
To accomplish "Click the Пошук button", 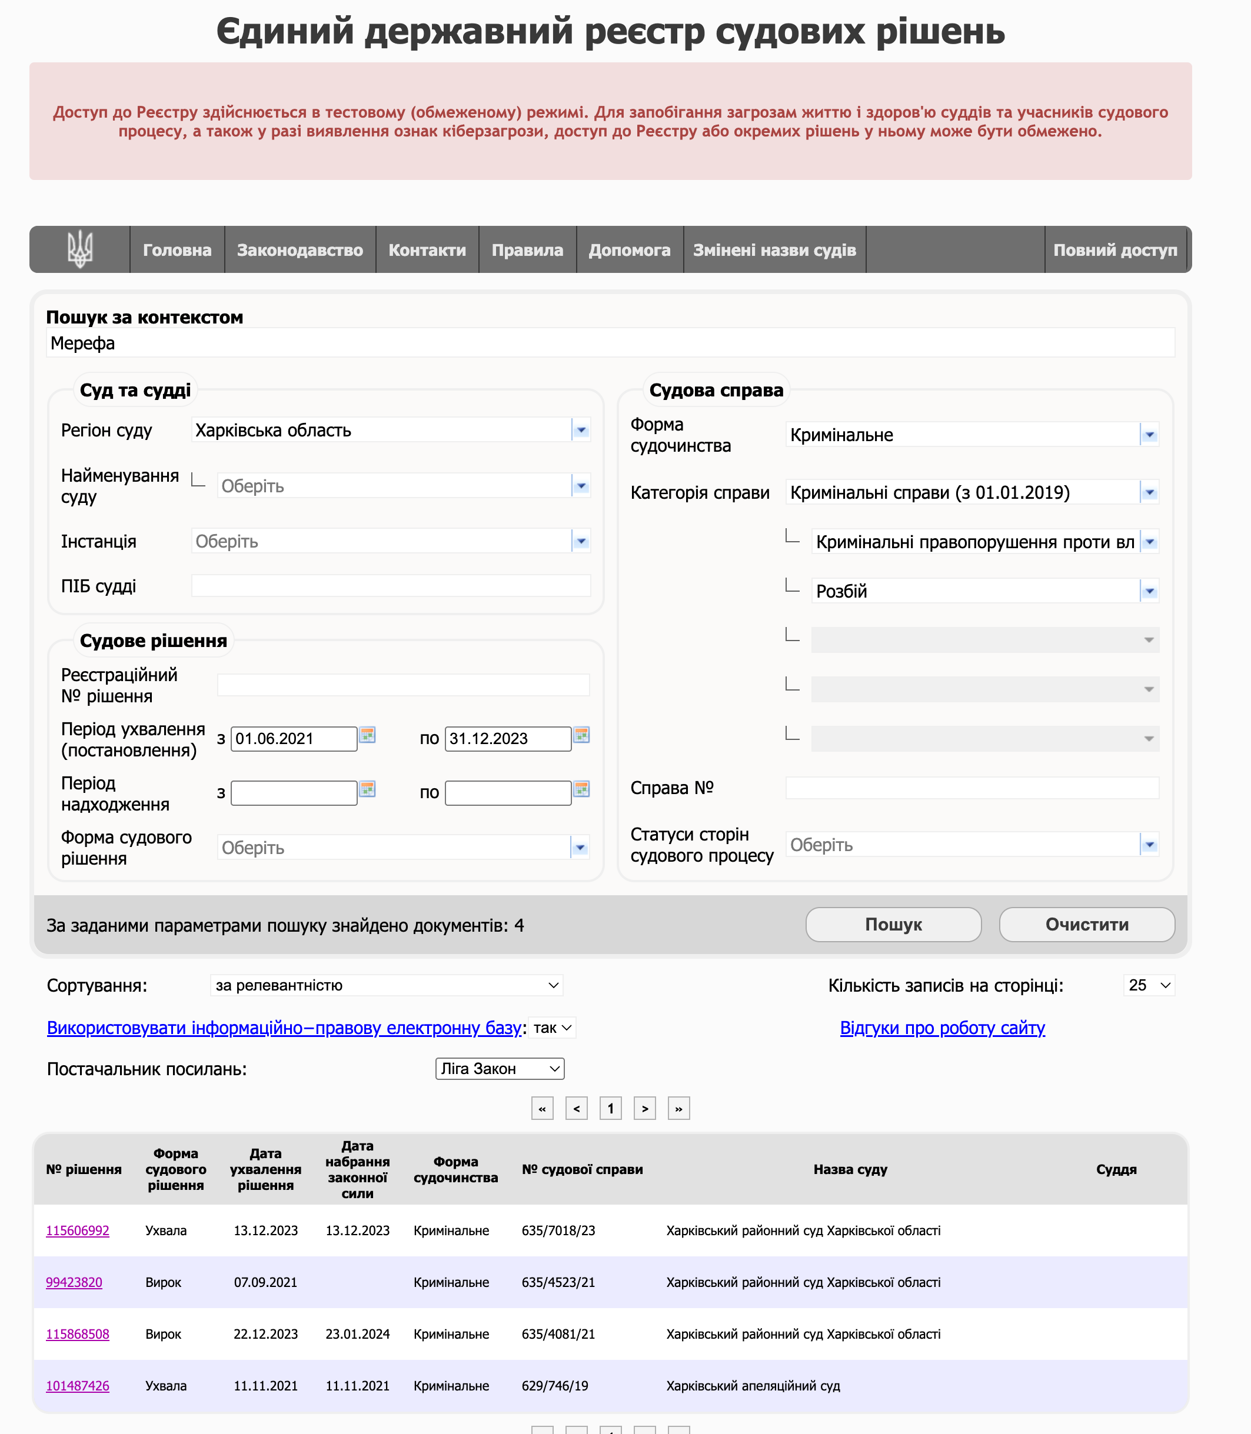I will click(x=894, y=925).
